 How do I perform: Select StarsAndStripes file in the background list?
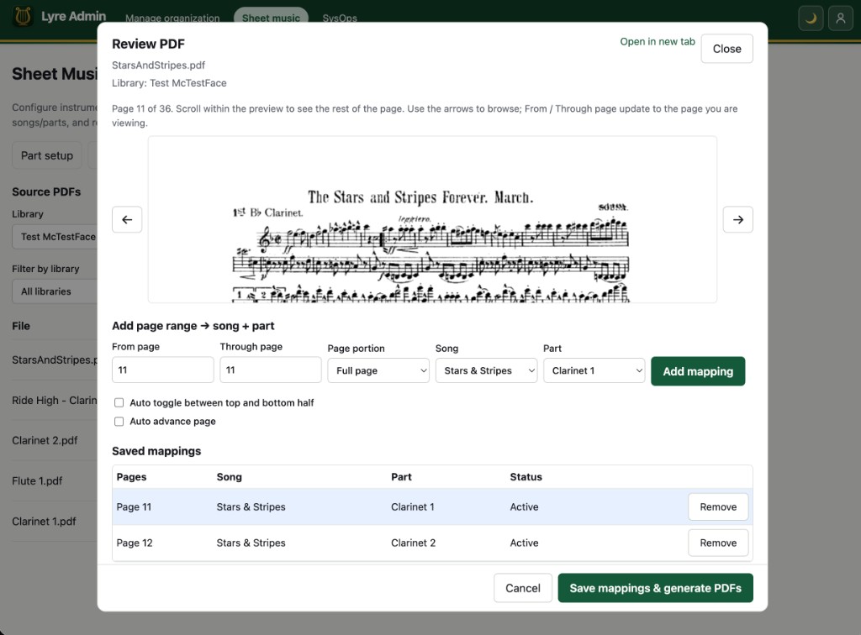(55, 359)
